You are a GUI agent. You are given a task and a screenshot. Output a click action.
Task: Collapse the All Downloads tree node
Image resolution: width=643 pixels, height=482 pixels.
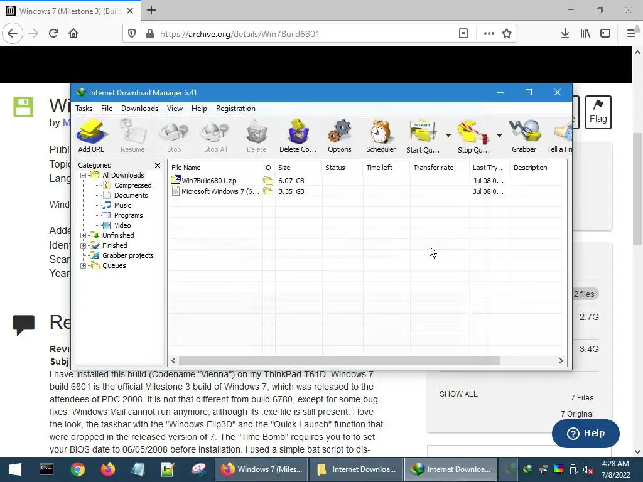[84, 176]
